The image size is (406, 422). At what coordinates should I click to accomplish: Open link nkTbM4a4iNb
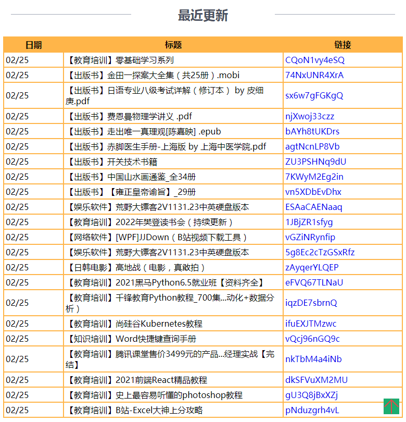[x=313, y=359]
